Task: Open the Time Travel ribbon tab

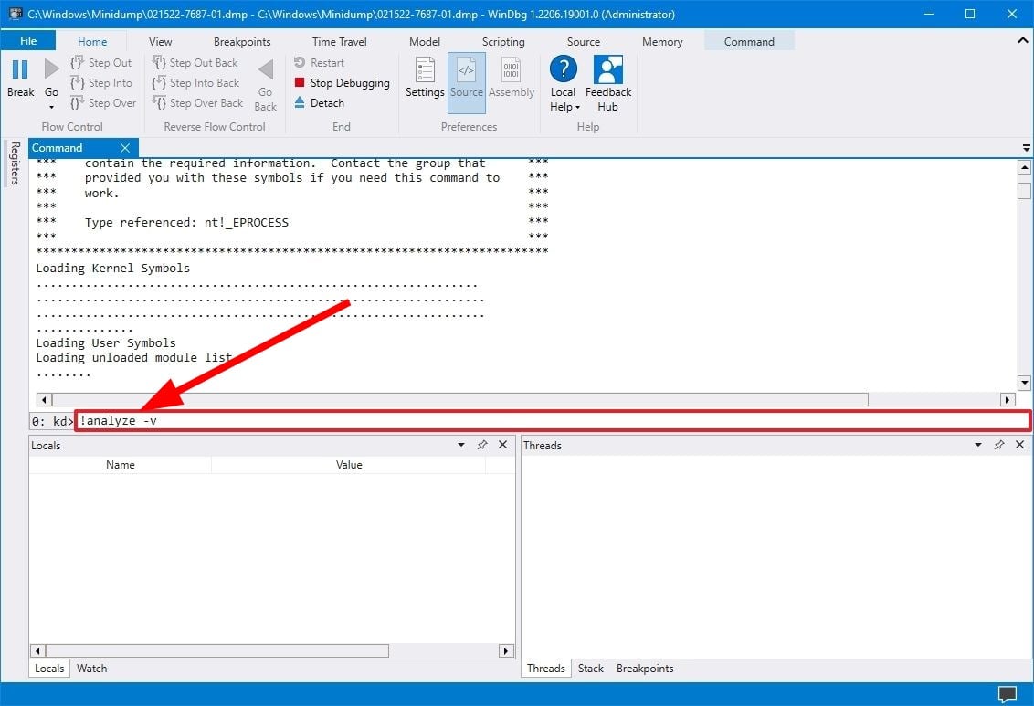Action: (339, 41)
